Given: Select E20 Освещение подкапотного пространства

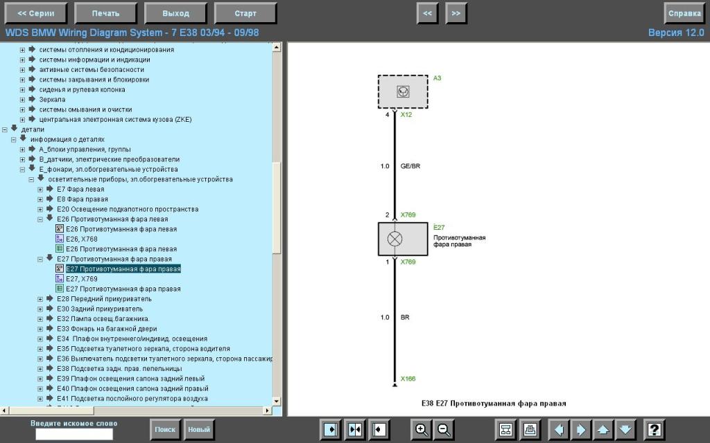Looking at the screenshot, I should (x=128, y=209).
